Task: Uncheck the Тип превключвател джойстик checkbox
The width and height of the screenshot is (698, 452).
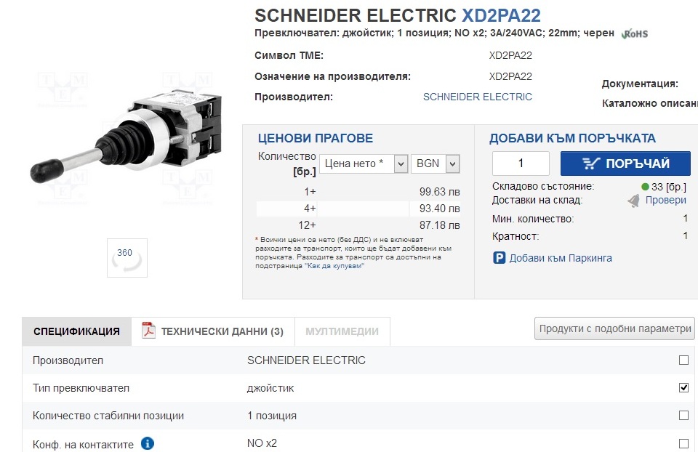Action: point(683,387)
